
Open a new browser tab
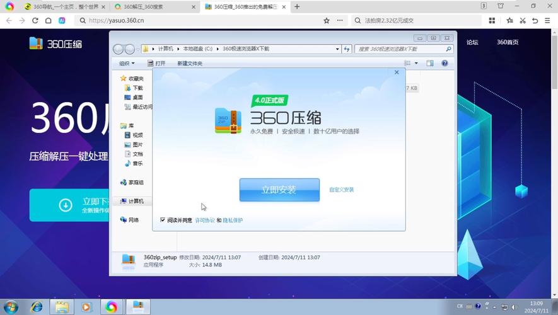297,6
